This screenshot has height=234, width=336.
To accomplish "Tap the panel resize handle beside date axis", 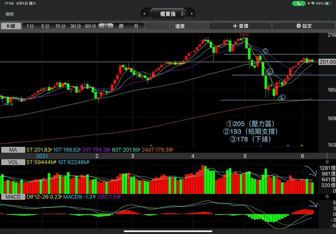I will point(327,156).
